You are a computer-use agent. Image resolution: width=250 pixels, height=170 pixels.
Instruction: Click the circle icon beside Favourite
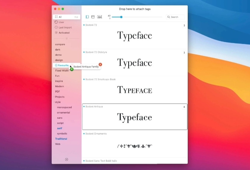click(56, 65)
